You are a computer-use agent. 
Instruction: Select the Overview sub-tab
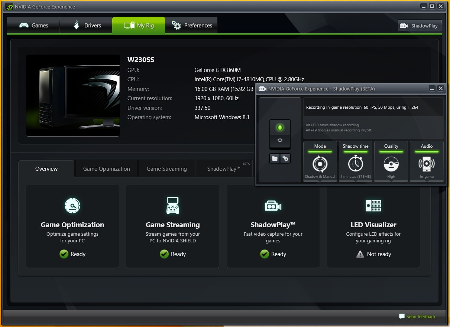pyautogui.click(x=46, y=169)
